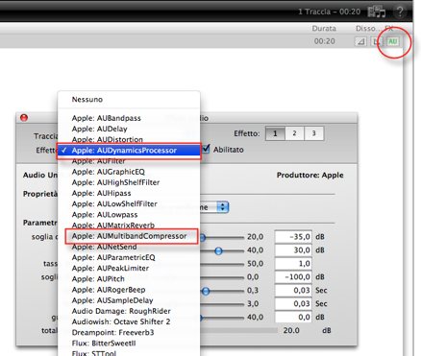Select Apple: AUDynamicsProcessor entry

(x=129, y=151)
